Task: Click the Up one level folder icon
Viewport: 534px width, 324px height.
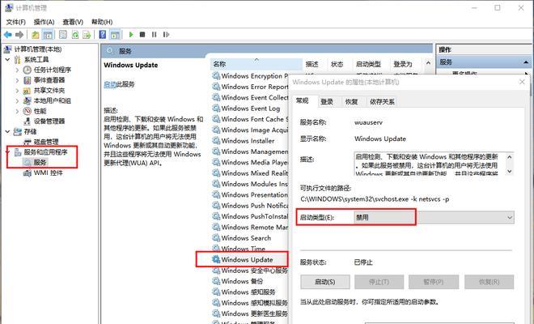Action: [x=36, y=35]
